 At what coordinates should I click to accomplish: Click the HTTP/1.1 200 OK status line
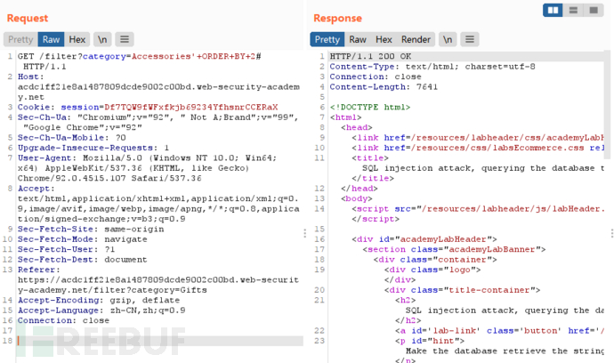pos(370,56)
